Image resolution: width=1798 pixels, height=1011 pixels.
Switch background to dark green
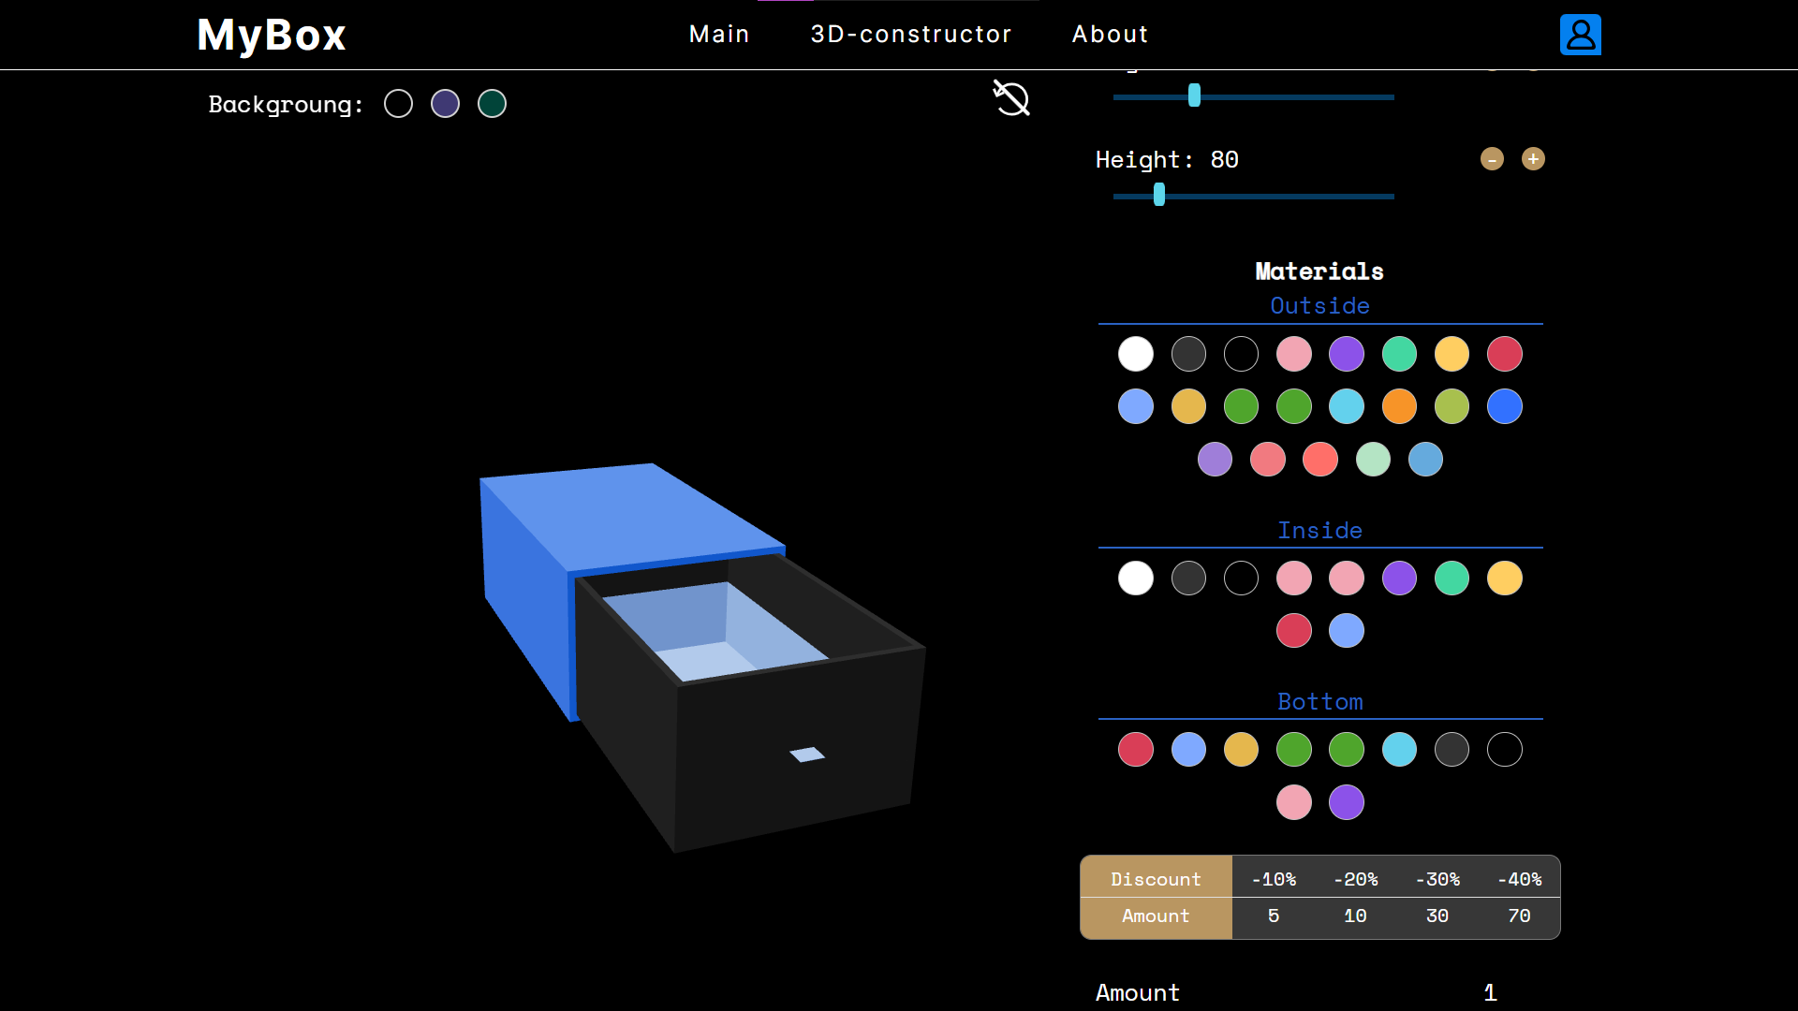492,103
